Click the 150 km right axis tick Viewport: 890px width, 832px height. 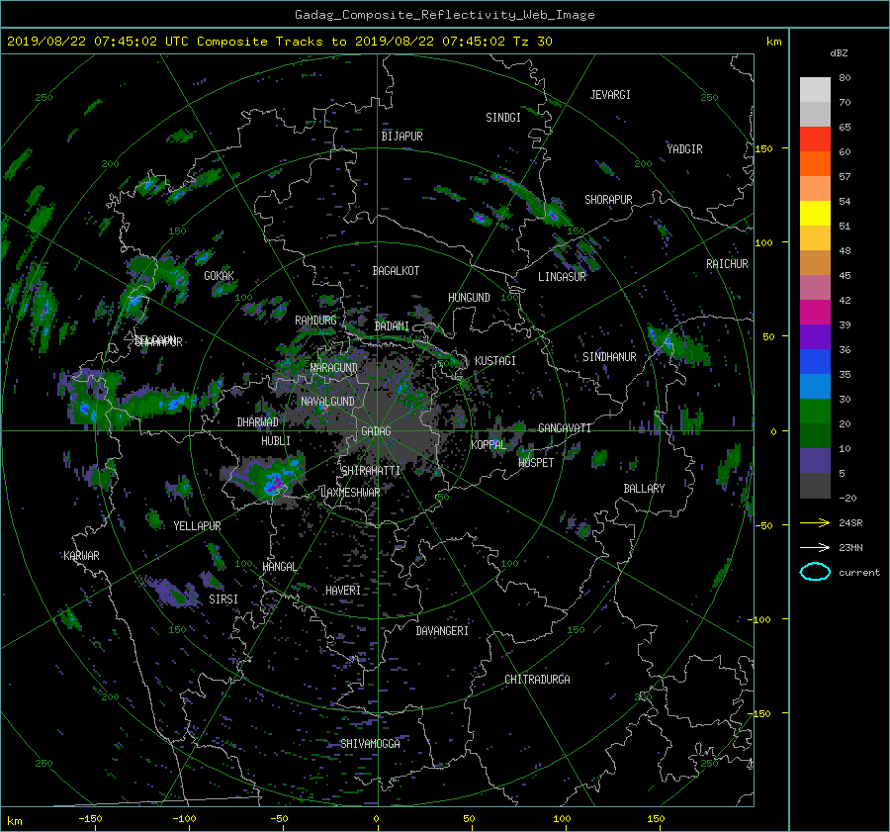[764, 148]
